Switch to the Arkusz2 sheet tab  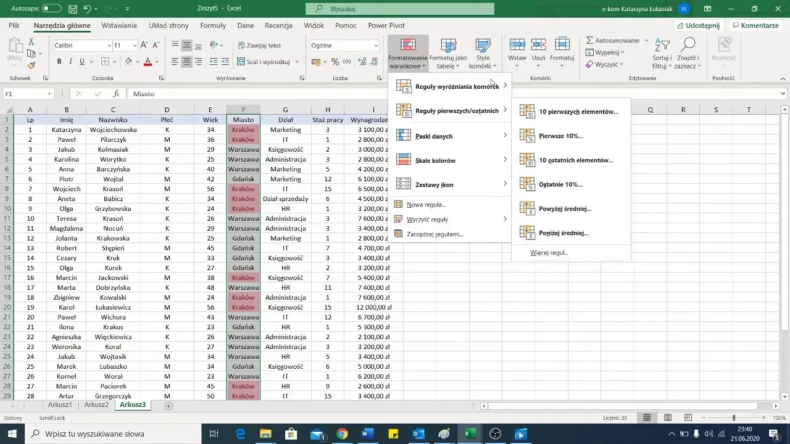(x=96, y=405)
